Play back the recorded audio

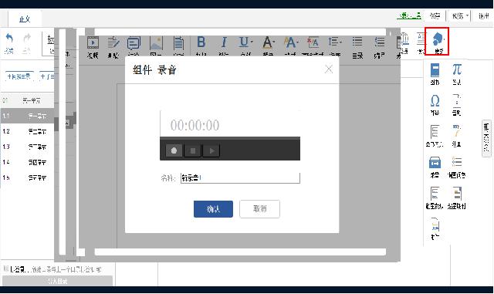point(211,151)
